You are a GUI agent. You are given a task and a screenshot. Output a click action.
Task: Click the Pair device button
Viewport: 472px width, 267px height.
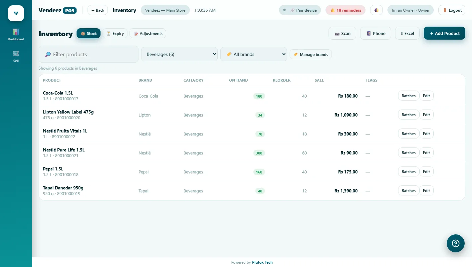(300, 10)
